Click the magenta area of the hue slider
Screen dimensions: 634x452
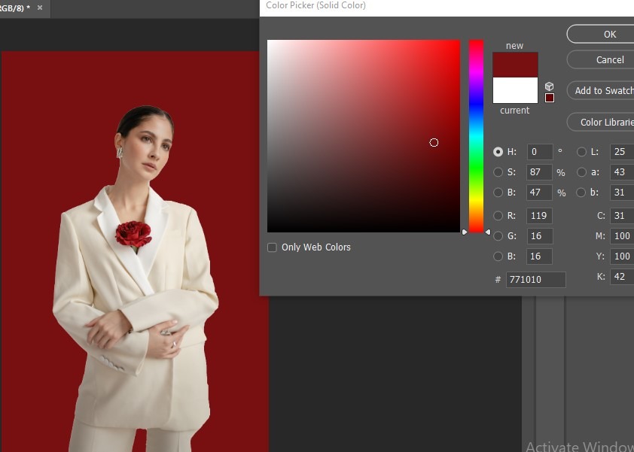(x=476, y=71)
